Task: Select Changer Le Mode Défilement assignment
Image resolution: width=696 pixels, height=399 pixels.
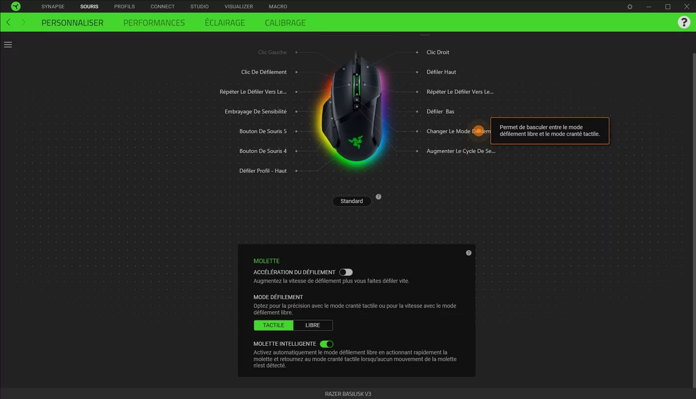Action: click(x=458, y=131)
